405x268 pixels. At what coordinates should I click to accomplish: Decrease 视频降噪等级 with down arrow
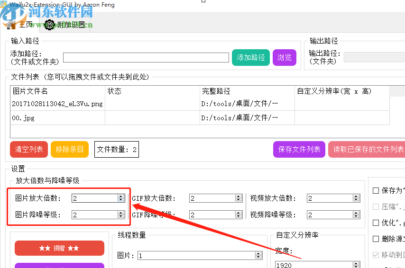356,217
